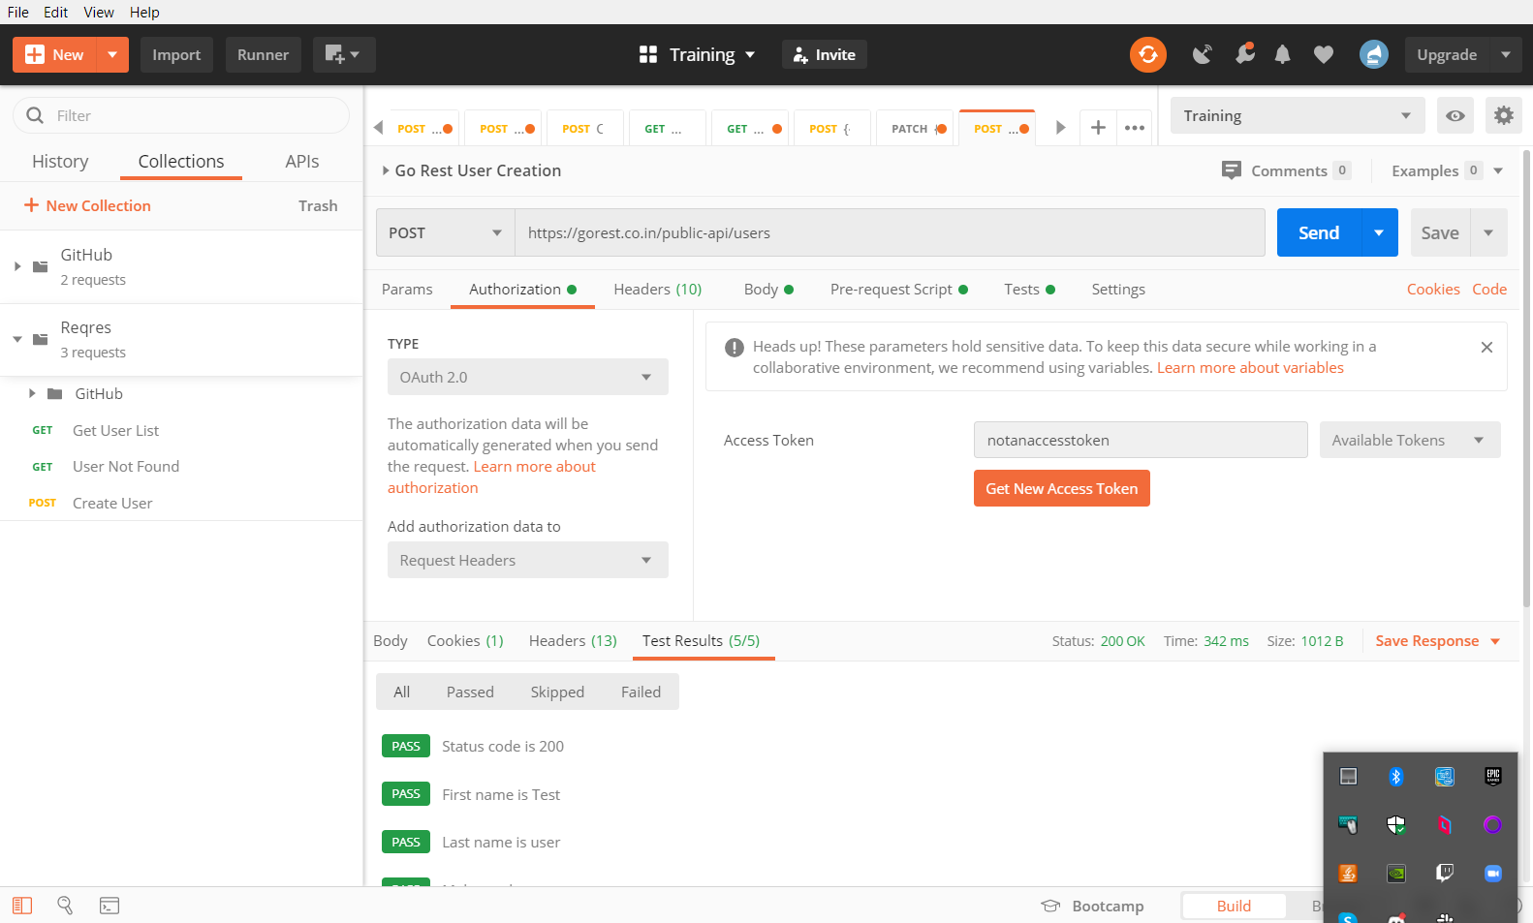
Task: Click the NVIDIA tray icon
Action: (1396, 873)
